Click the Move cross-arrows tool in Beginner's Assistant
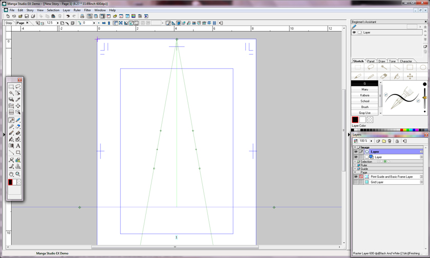The width and height of the screenshot is (430, 258). point(410,77)
